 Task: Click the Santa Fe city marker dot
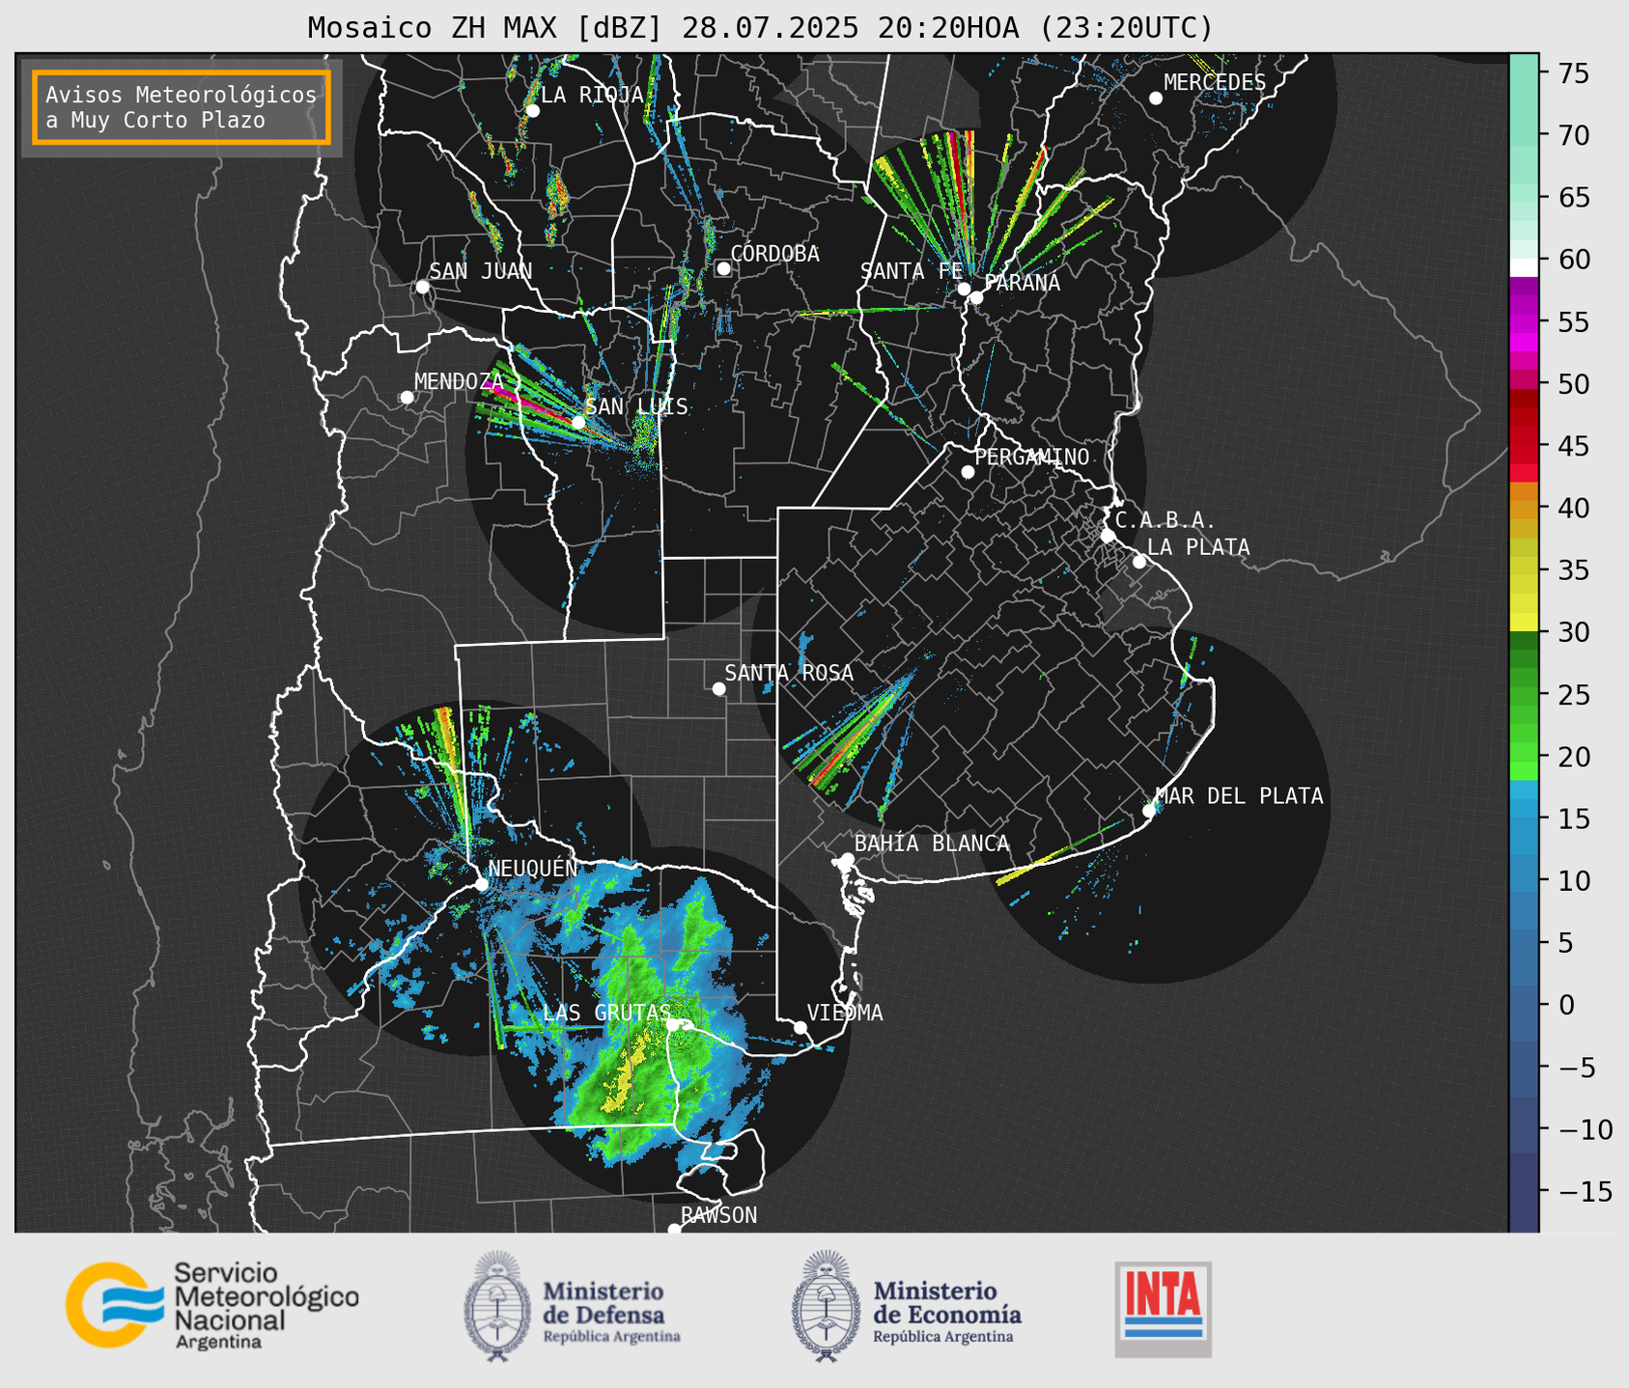[x=964, y=289]
